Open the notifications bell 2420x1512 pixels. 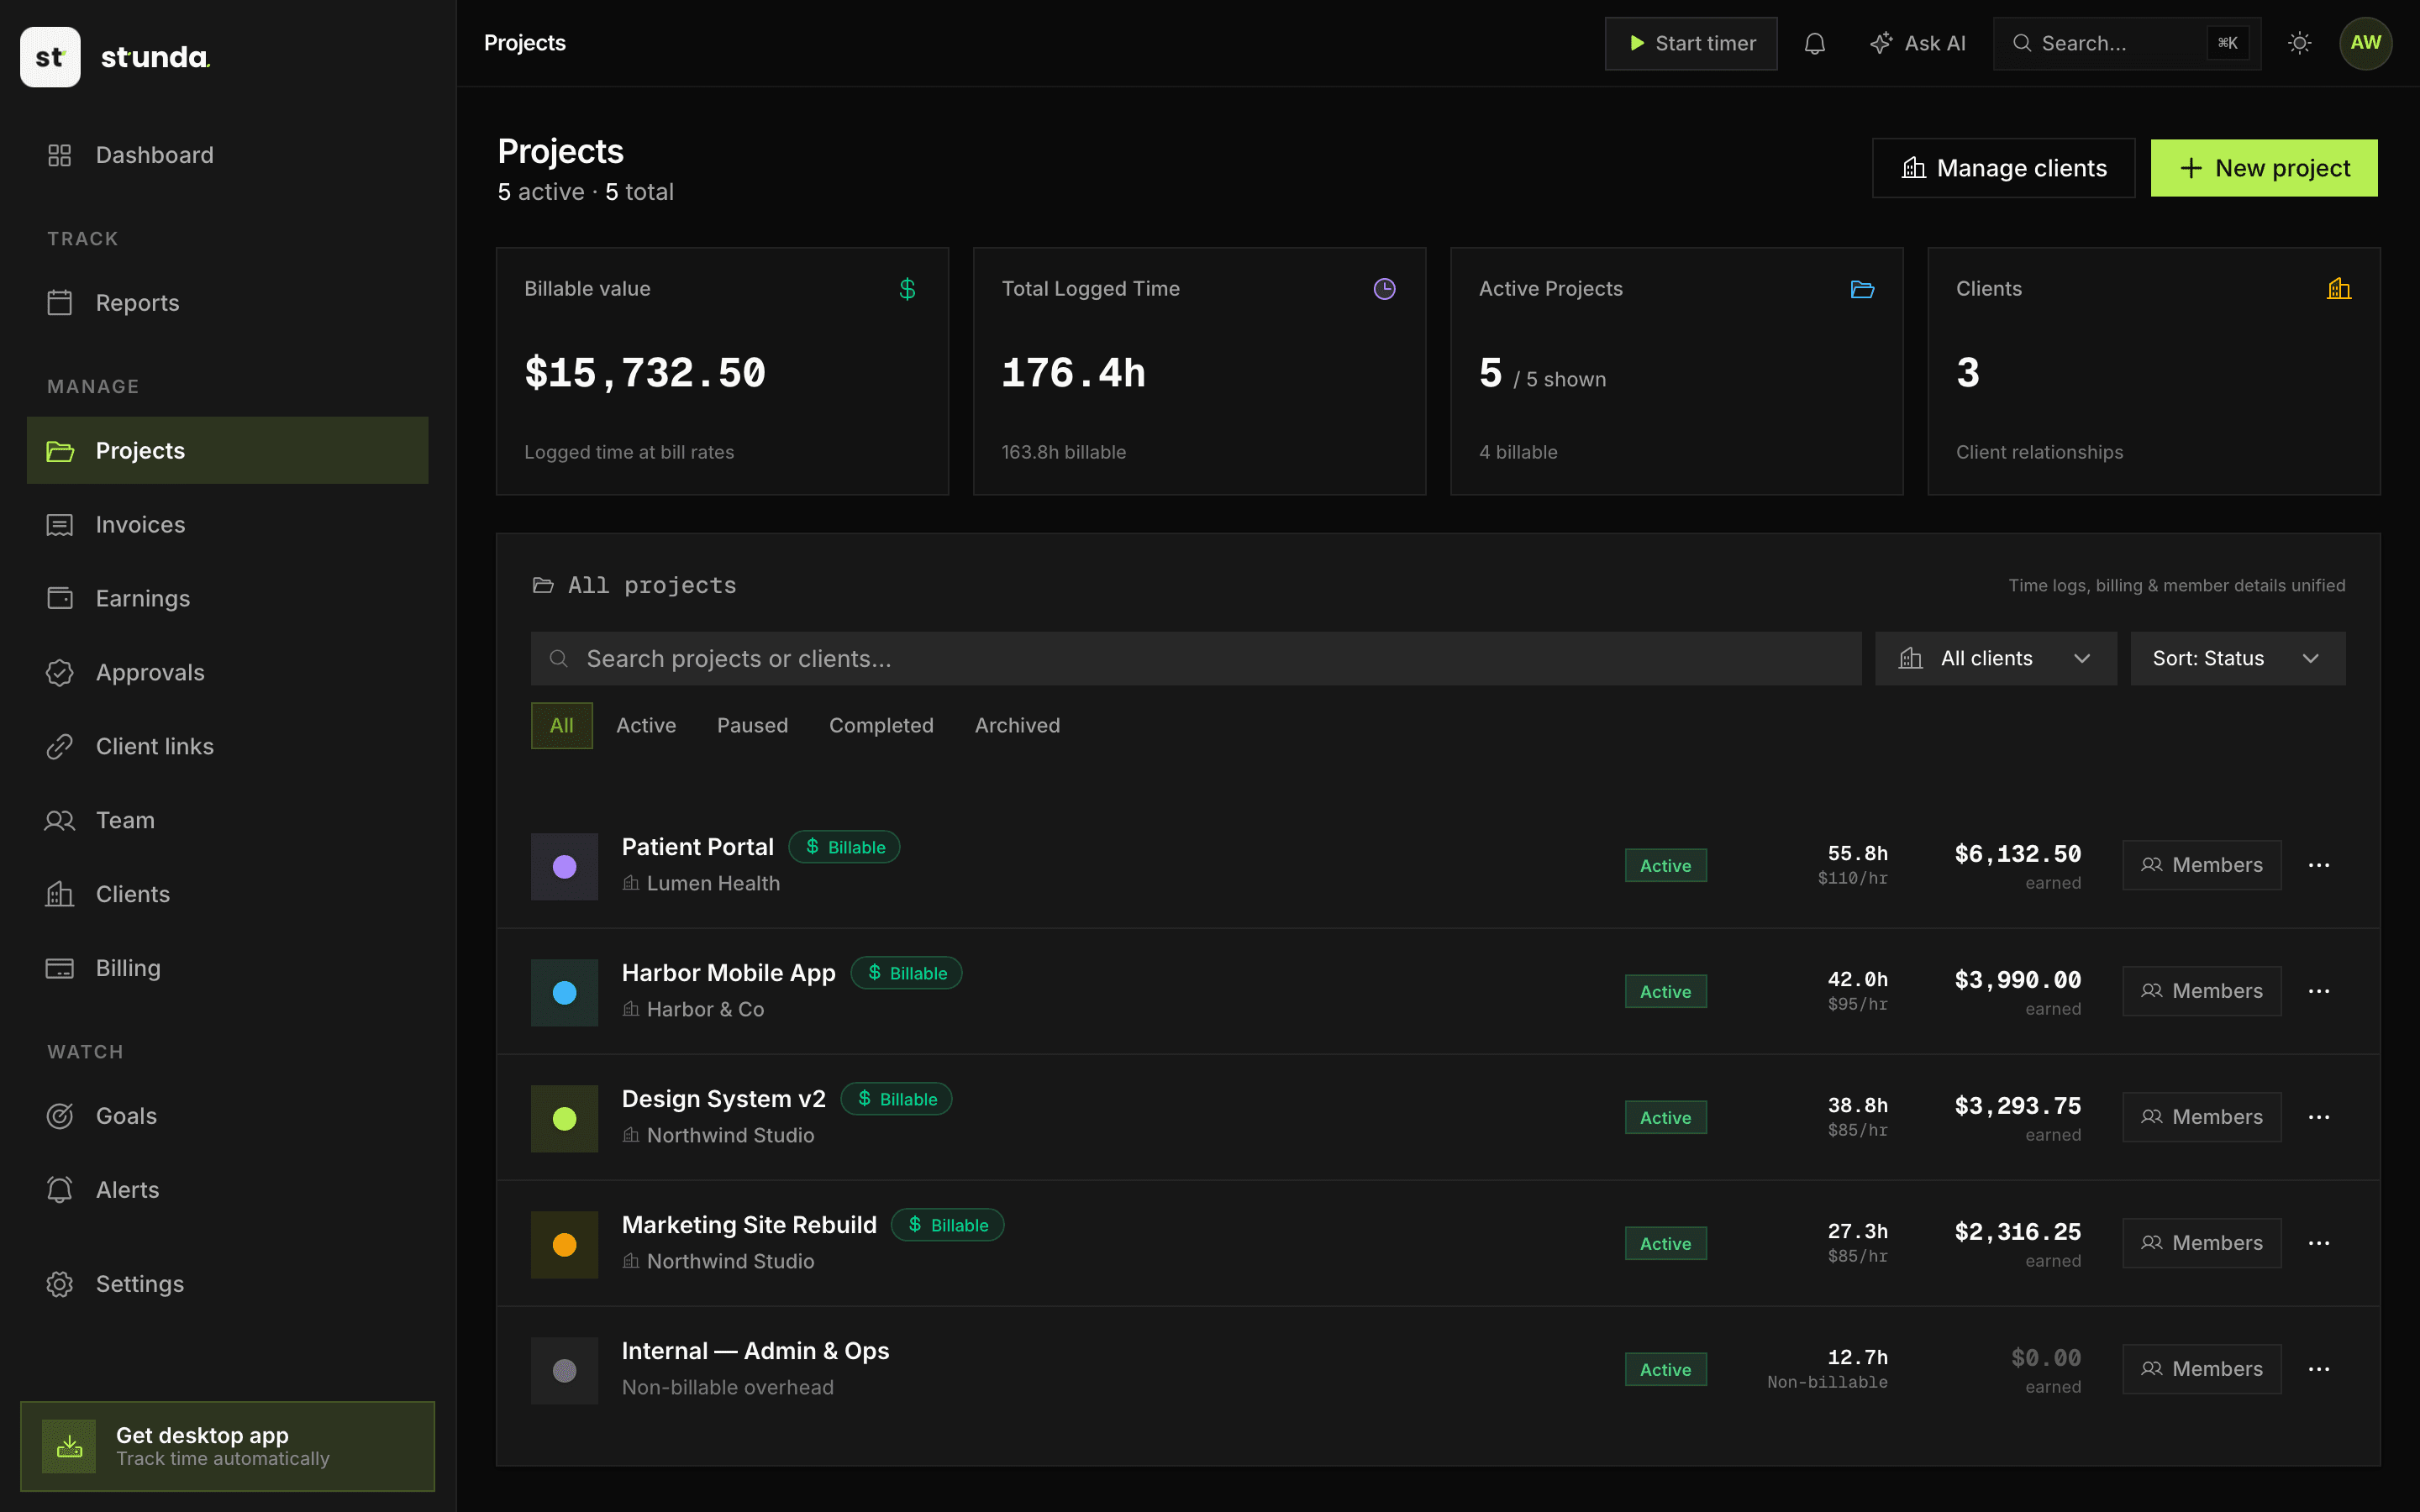(1814, 43)
